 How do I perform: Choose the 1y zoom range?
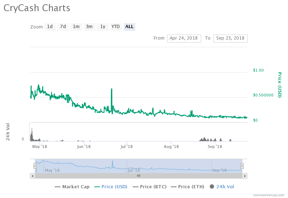(103, 27)
